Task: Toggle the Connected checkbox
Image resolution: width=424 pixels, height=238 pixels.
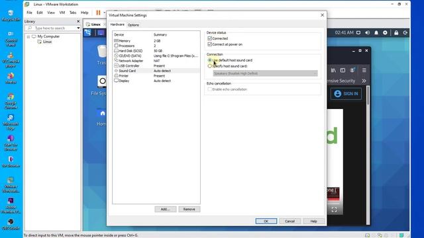Action: (209, 38)
